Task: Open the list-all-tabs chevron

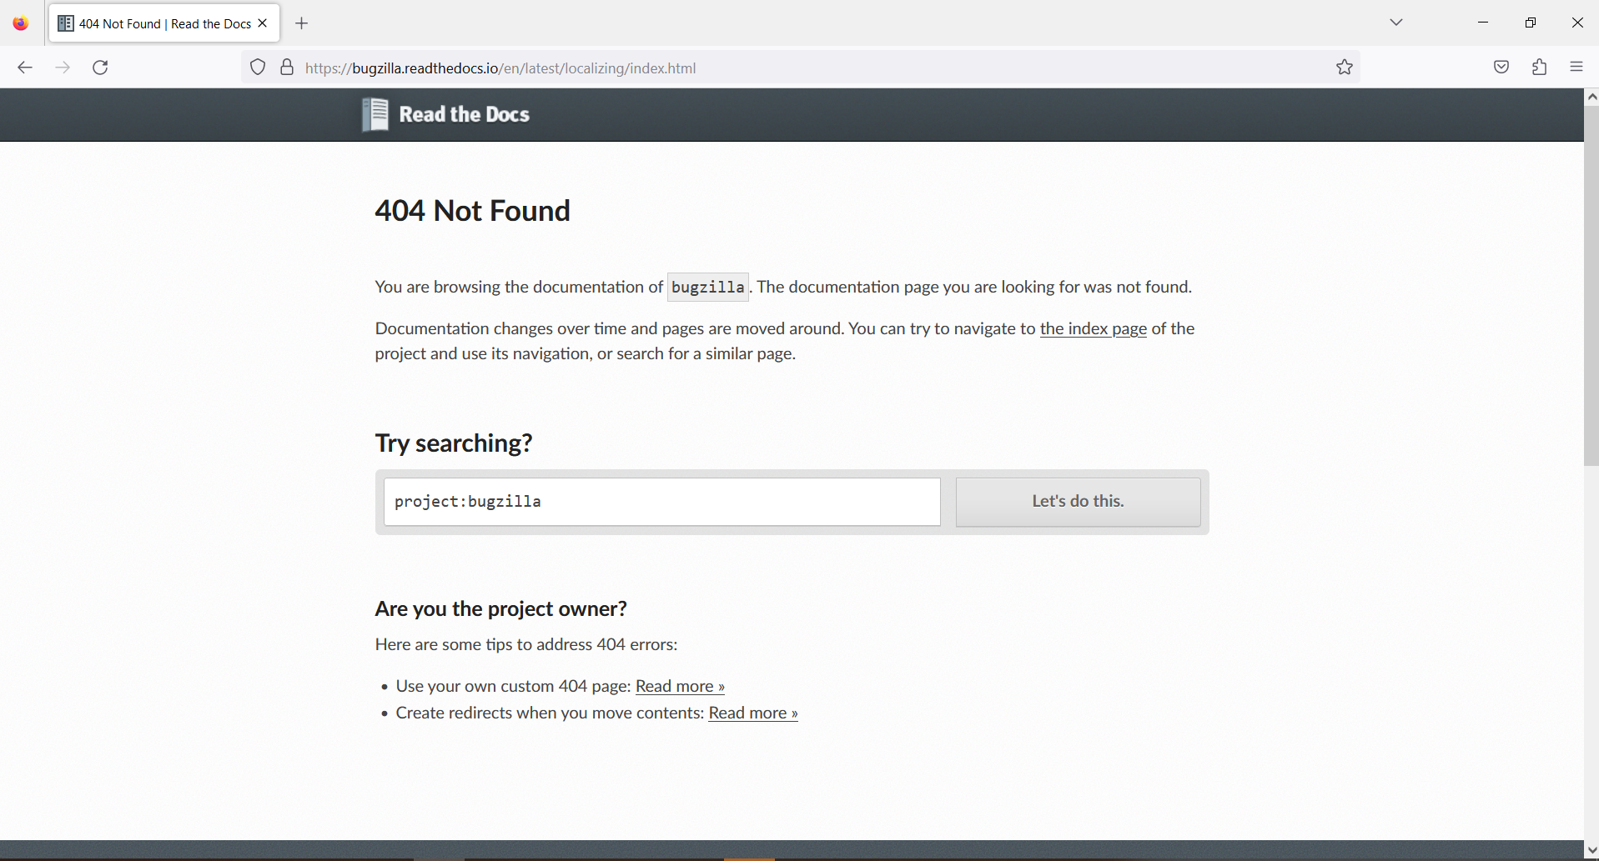Action: point(1396,23)
